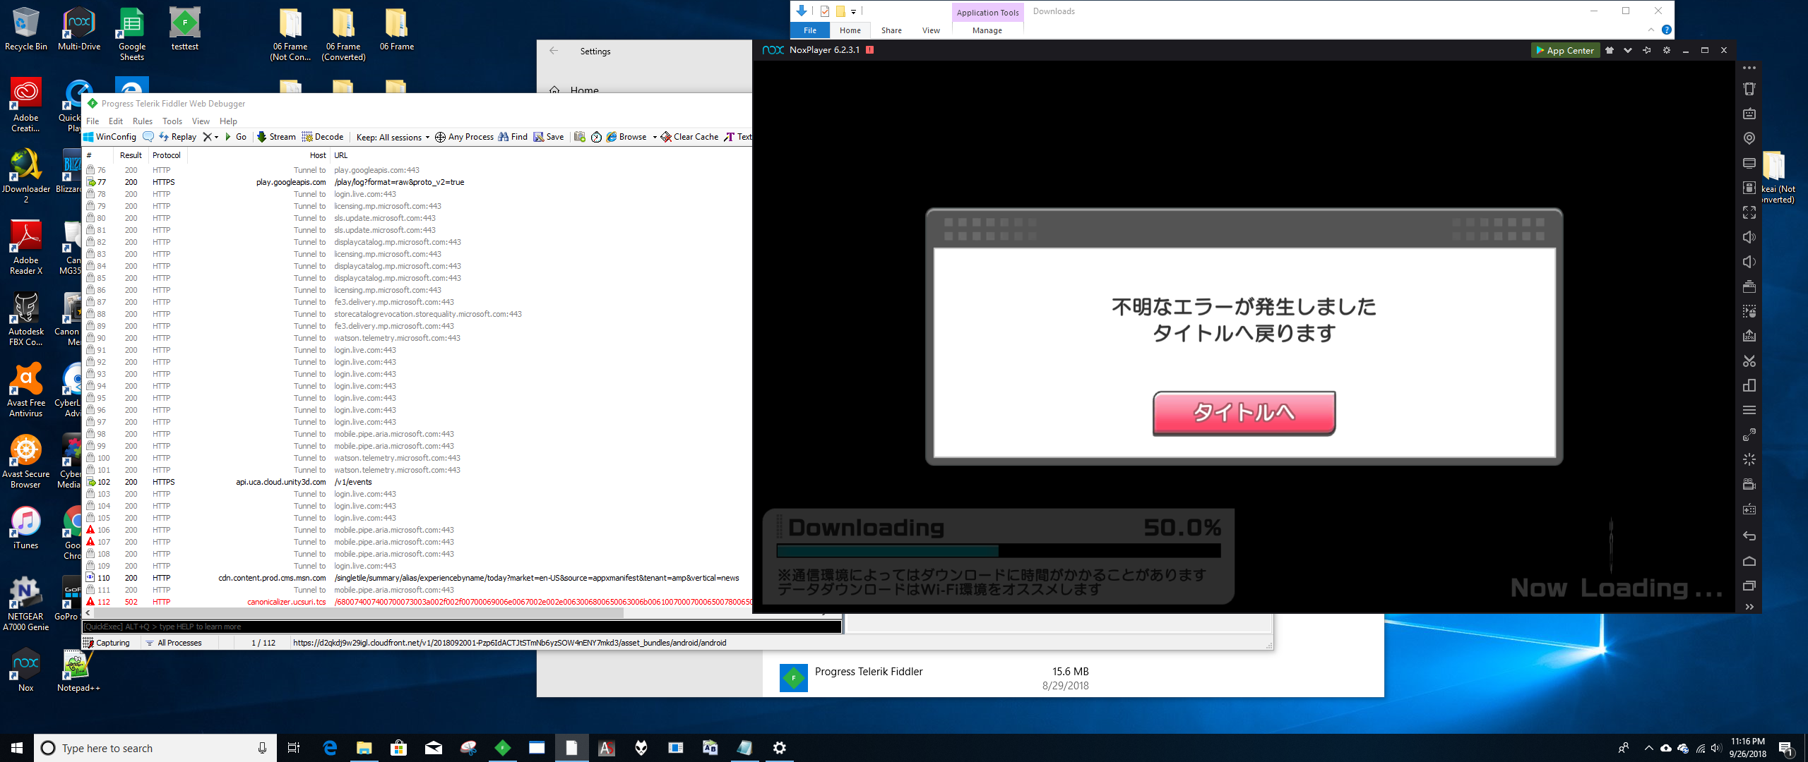The width and height of the screenshot is (1808, 762).
Task: Click the Nox keyboard control icon
Action: click(1749, 114)
